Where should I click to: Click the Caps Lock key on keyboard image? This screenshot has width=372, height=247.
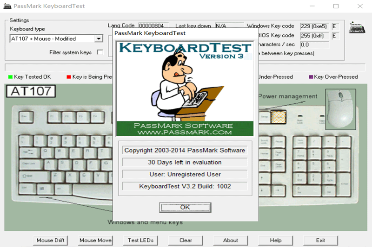[32, 165]
